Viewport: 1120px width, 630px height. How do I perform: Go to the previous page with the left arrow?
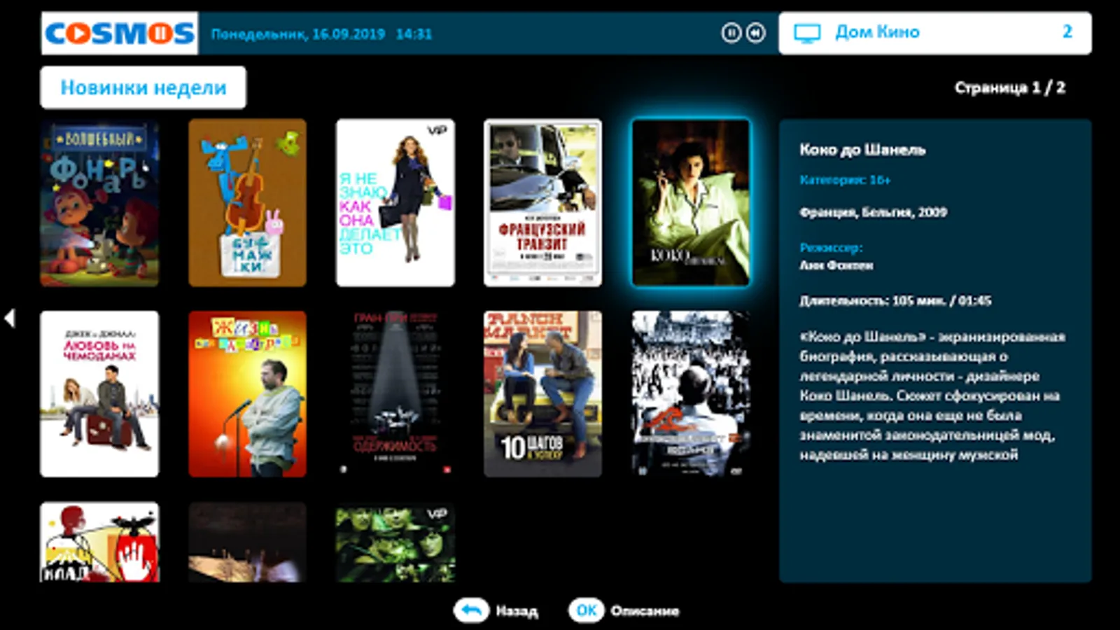10,318
